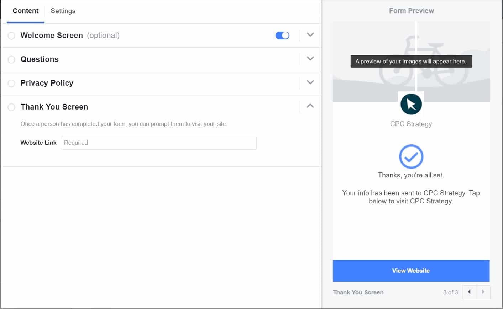The image size is (503, 309).
Task: Click the 'Thanks, you're all set.' text
Action: point(411,175)
